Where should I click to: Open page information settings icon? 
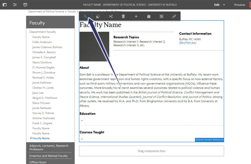tap(15, 4)
